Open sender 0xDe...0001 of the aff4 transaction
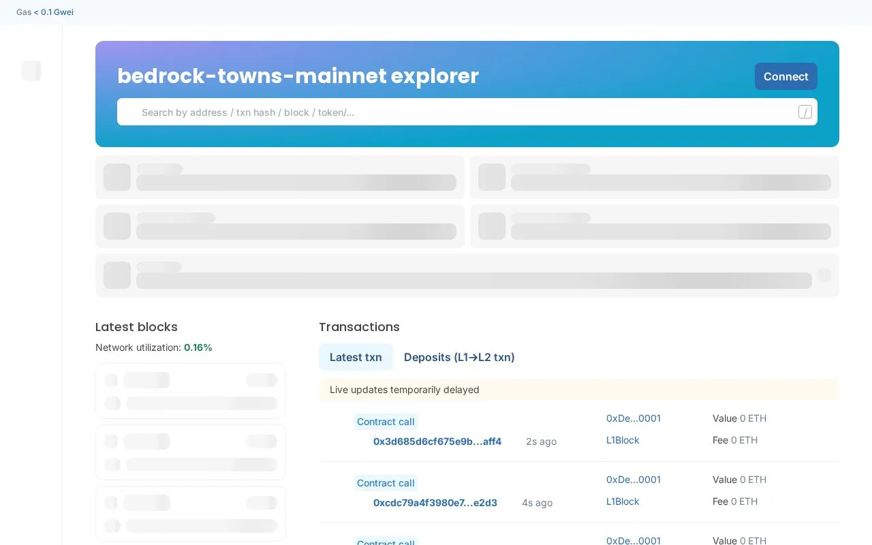This screenshot has height=545, width=872. point(634,418)
